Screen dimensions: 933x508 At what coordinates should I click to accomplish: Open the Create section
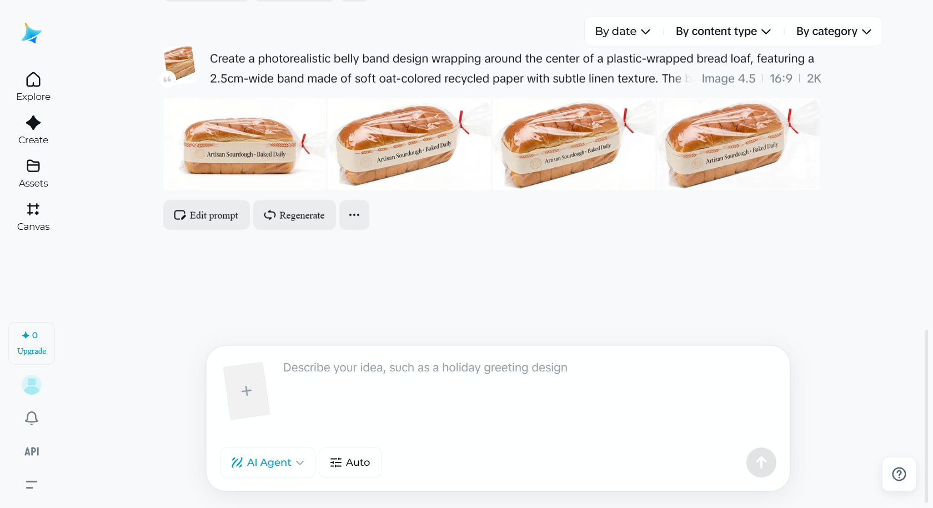point(33,130)
